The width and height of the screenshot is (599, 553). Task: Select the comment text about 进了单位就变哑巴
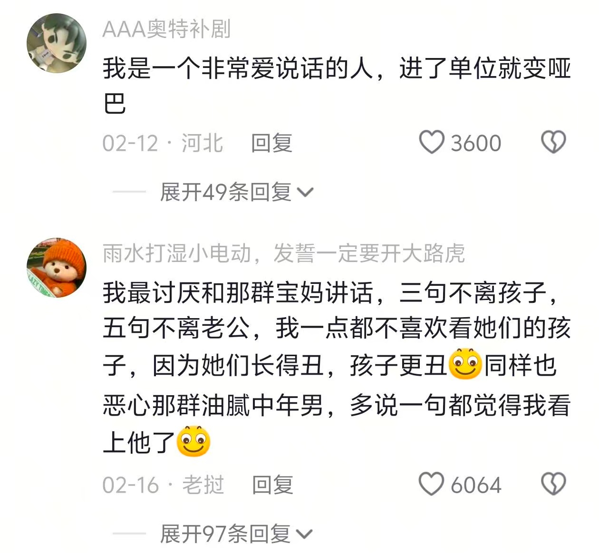coord(337,86)
